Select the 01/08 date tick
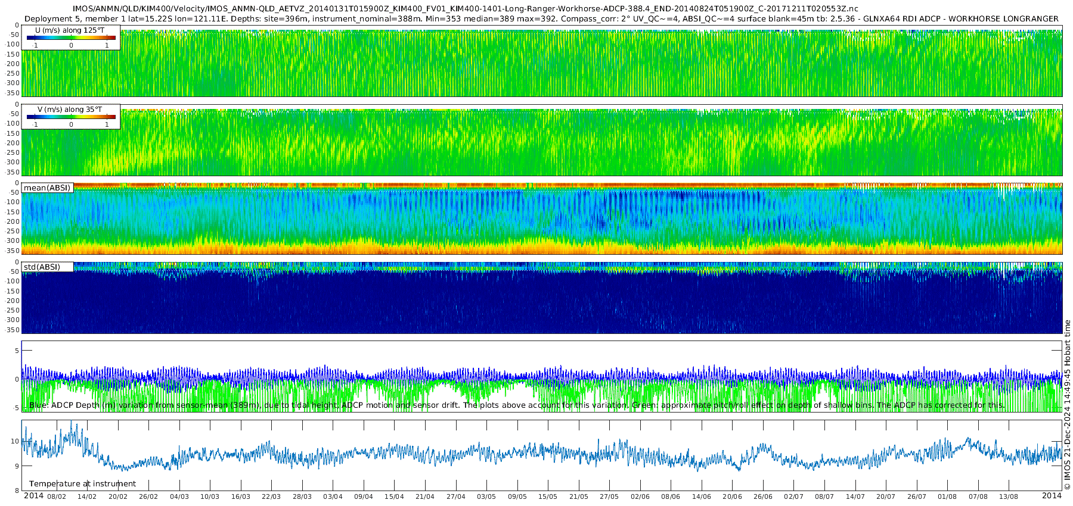 [947, 496]
